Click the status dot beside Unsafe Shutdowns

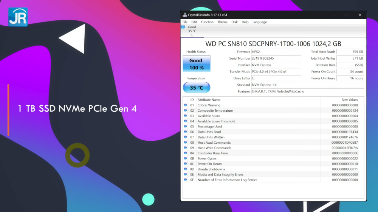pyautogui.click(x=185, y=169)
